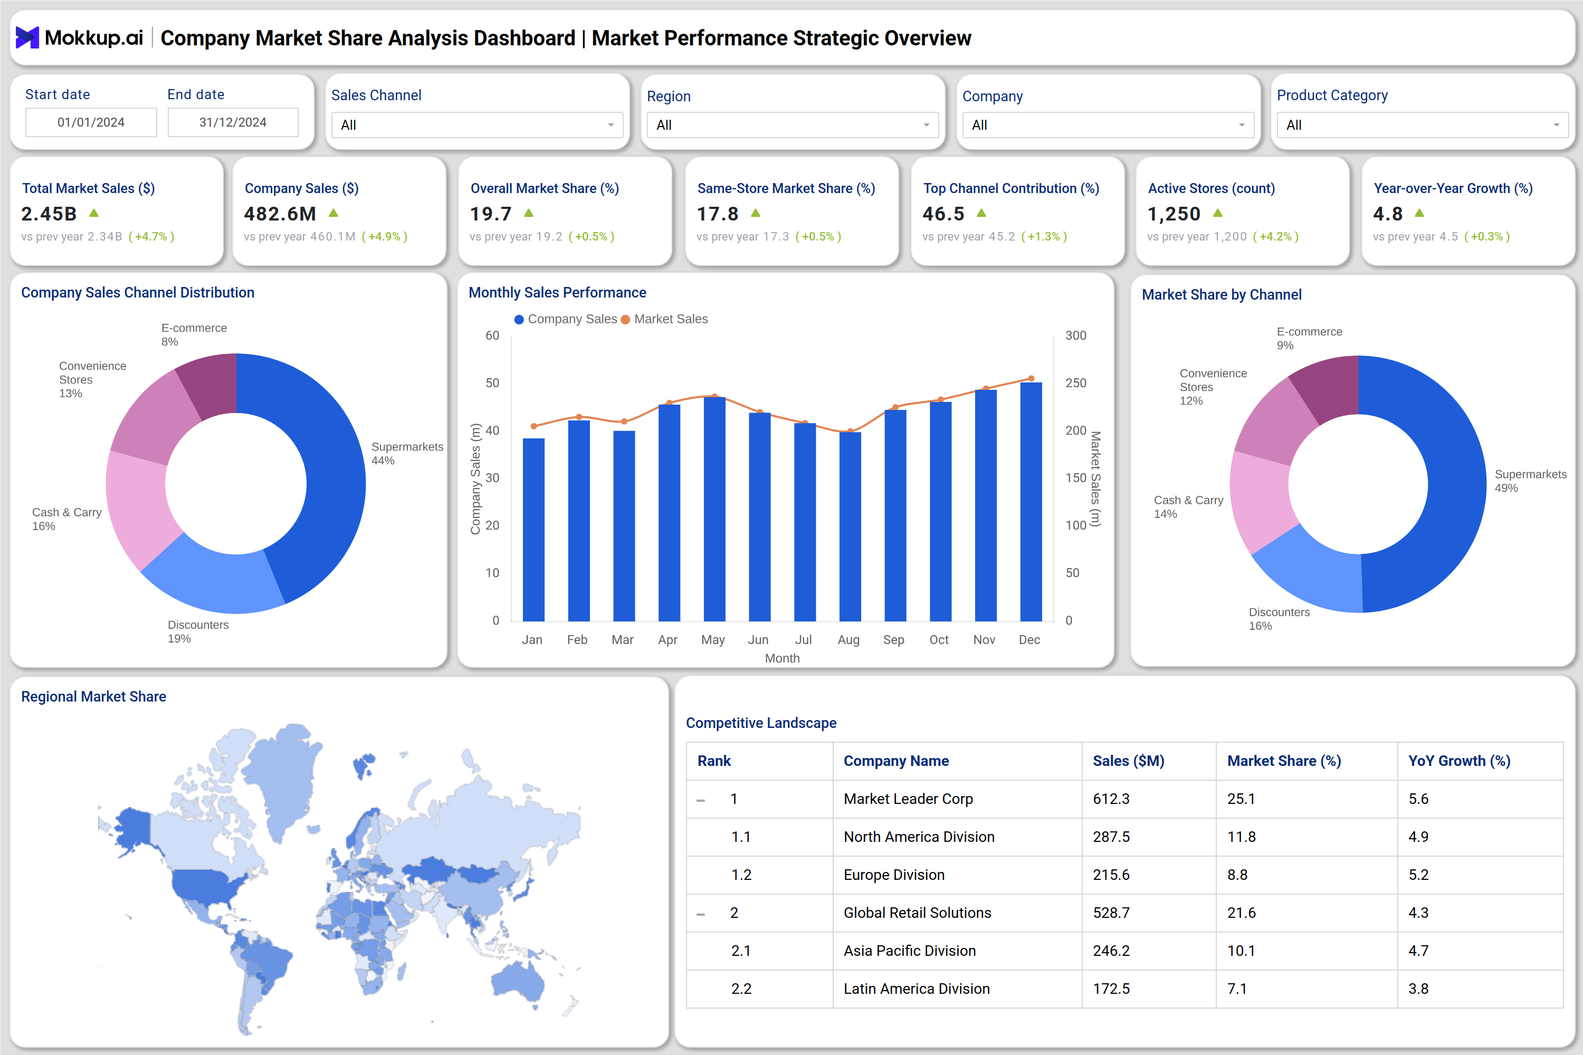The height and width of the screenshot is (1055, 1583).
Task: Click trend arrow next to Overall Market Share 19.7
Action: pyautogui.click(x=528, y=213)
